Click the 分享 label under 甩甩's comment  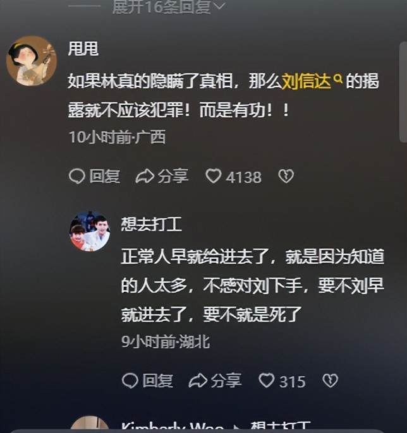tap(173, 176)
